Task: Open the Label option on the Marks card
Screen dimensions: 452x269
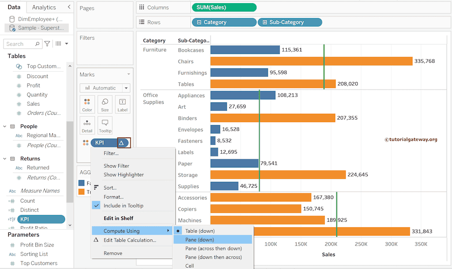Action: 122,104
